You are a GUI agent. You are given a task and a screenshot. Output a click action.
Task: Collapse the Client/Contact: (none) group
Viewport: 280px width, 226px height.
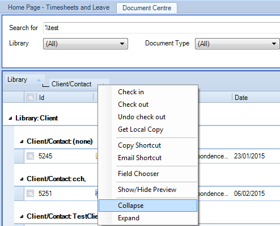tap(22, 141)
